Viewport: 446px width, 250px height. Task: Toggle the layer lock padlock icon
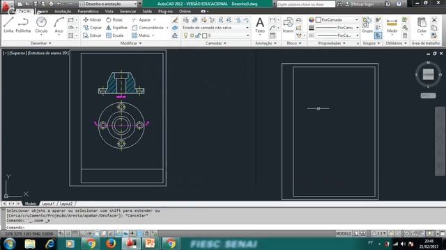click(198, 35)
